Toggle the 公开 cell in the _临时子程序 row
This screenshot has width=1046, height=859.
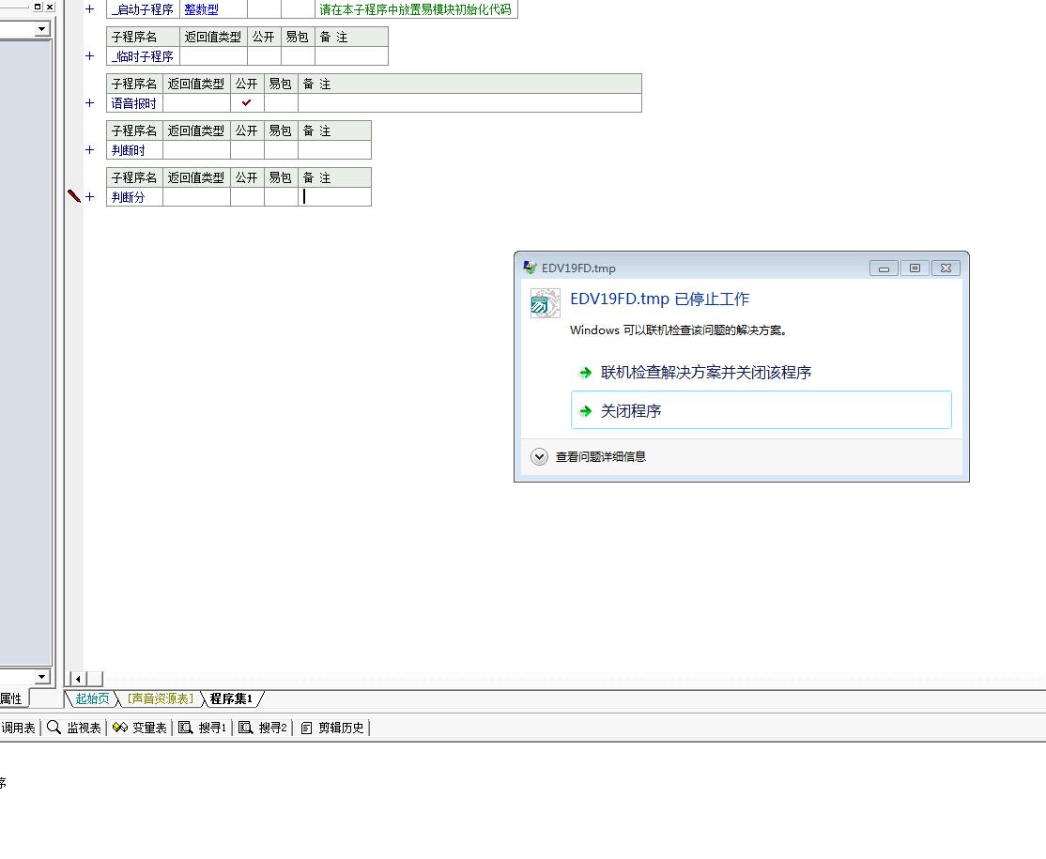[x=264, y=56]
